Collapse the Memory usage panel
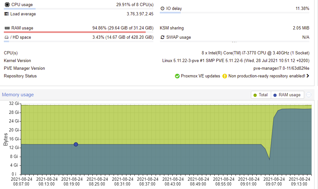 click(309, 95)
